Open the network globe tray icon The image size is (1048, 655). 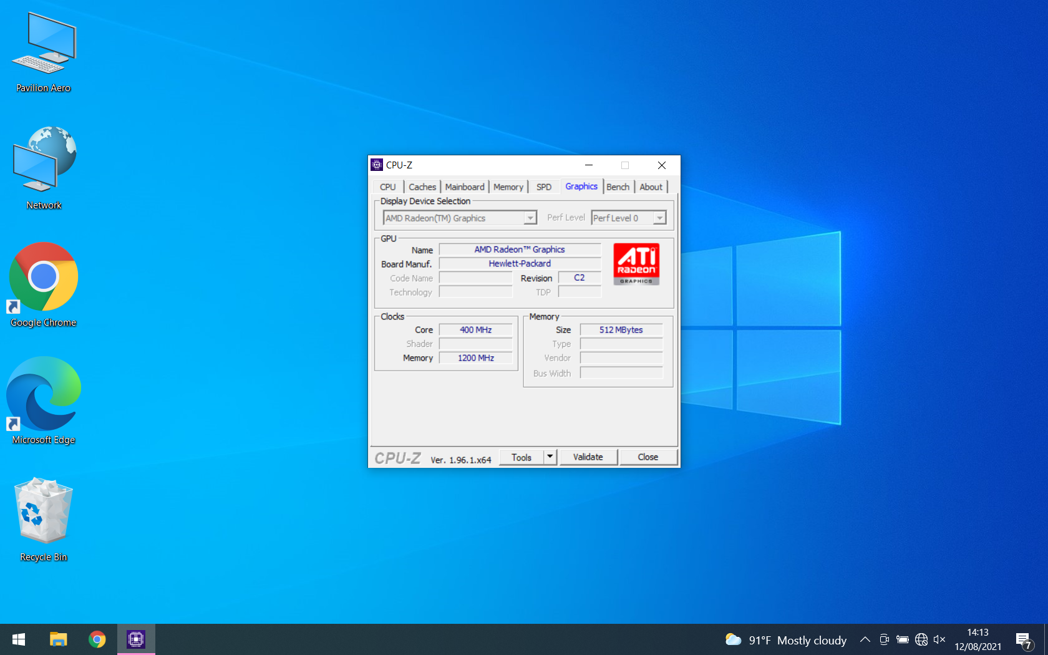pyautogui.click(x=921, y=639)
